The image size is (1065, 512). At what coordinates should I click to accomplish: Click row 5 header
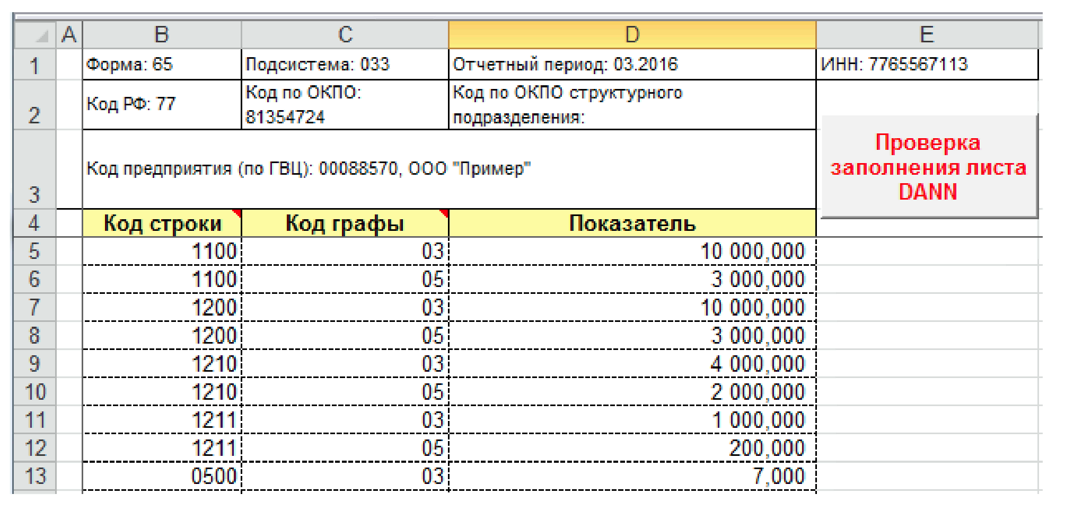[34, 251]
